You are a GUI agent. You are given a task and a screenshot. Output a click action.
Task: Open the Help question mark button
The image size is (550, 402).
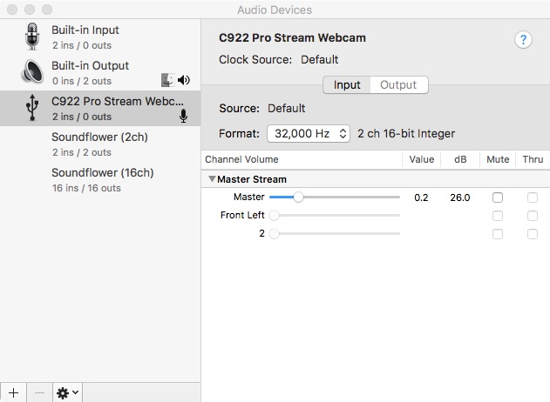523,40
